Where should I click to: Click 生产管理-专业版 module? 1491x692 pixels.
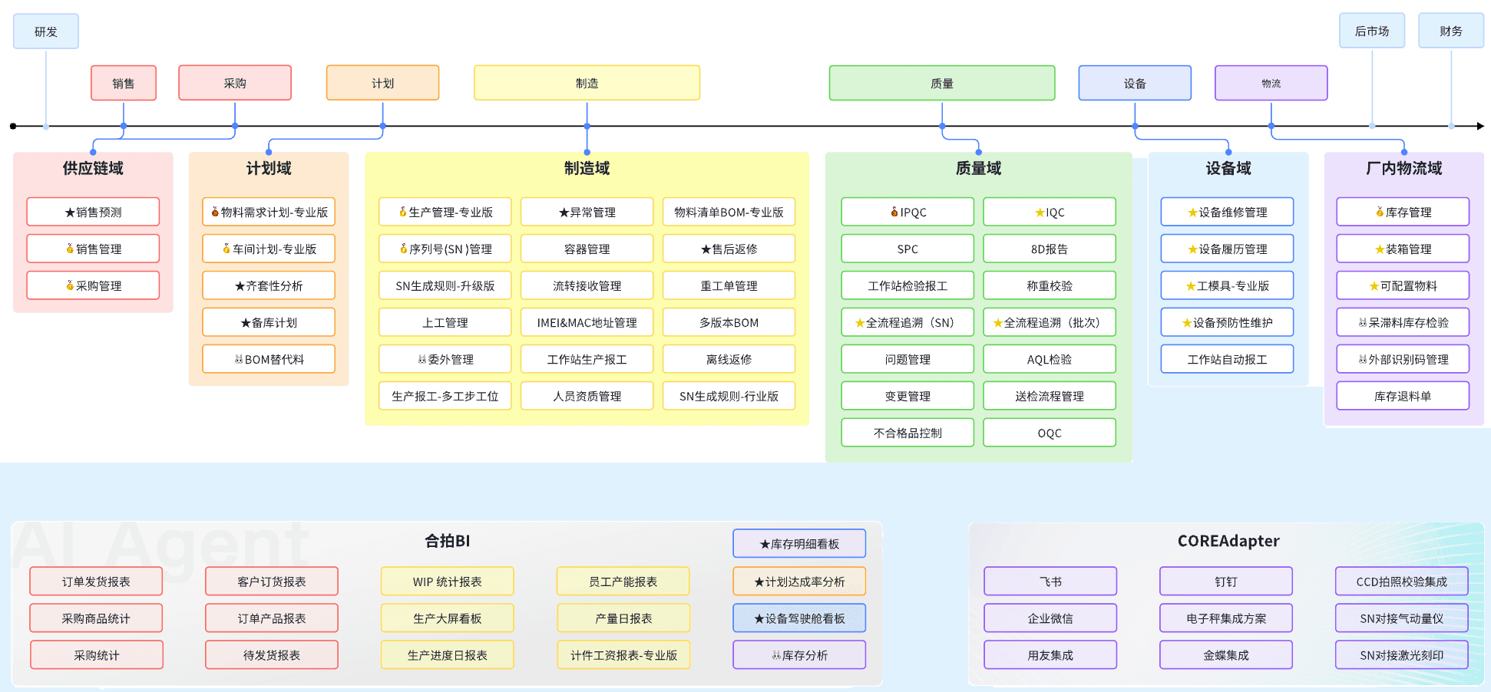click(445, 212)
